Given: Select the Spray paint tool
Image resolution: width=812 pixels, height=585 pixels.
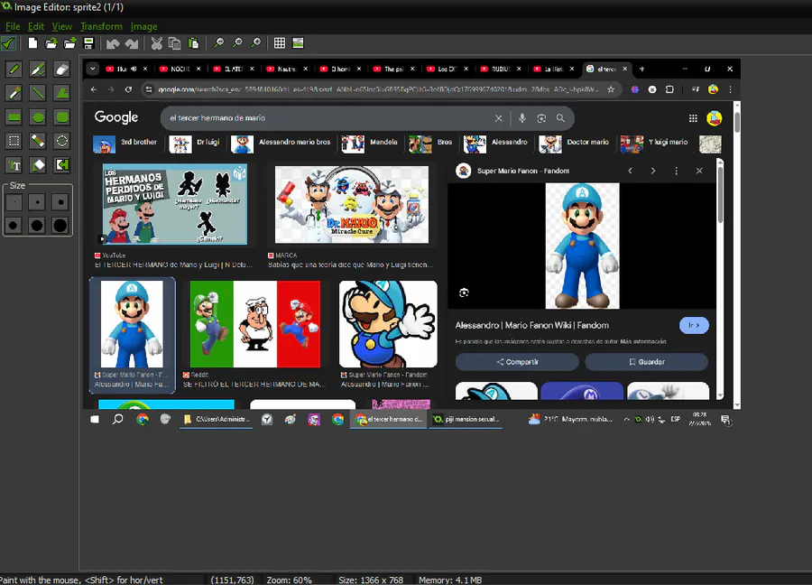Looking at the screenshot, I should click(x=38, y=69).
